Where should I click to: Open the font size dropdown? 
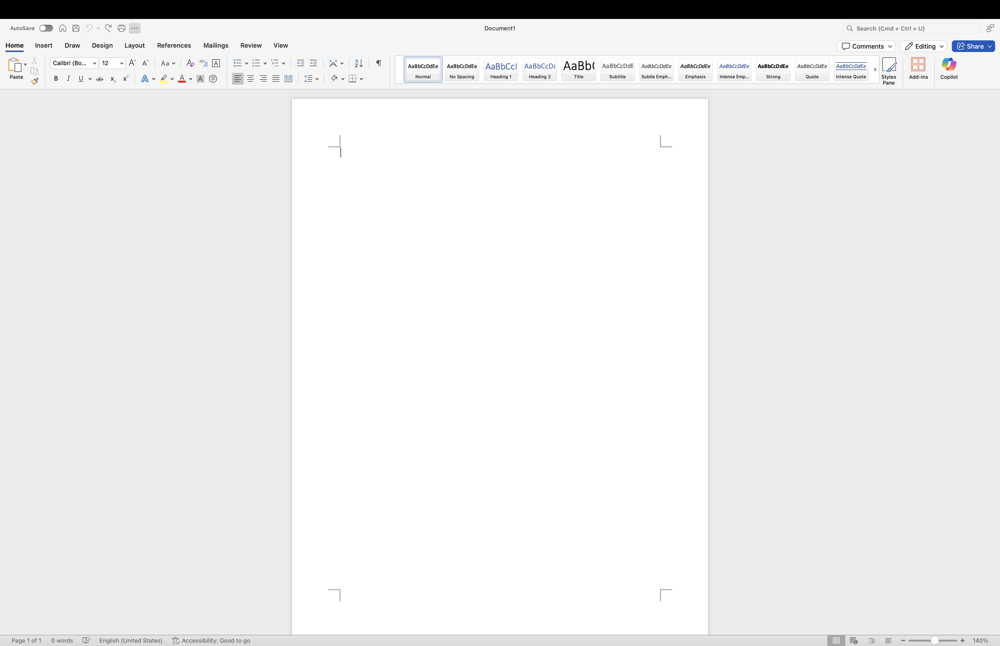click(122, 63)
